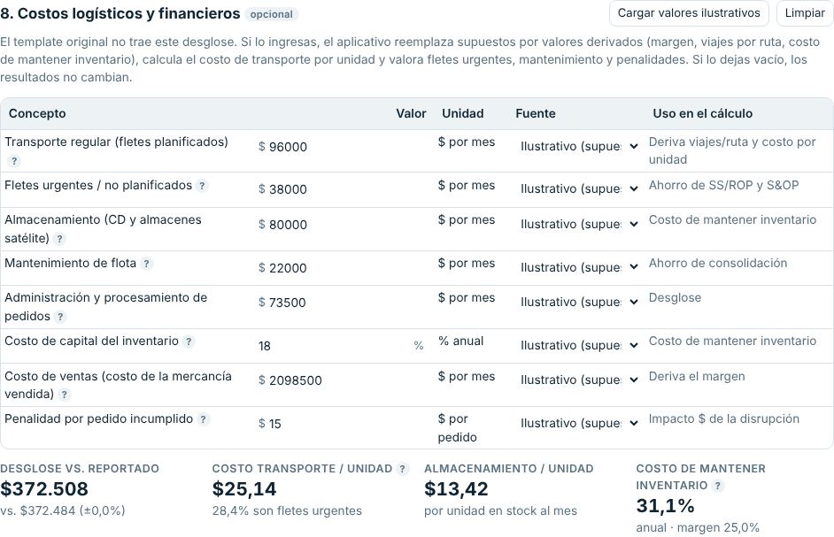Screen dimensions: 834x537
Task: Open help tooltip for Fletes urgentes
Action: click(x=202, y=186)
